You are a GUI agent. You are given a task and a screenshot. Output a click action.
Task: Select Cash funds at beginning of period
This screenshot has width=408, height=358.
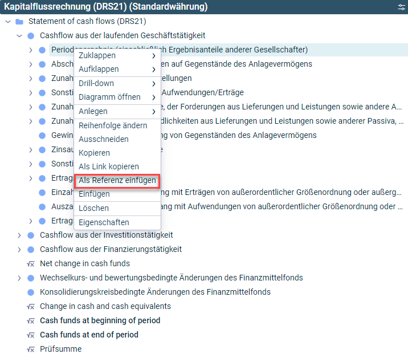100,320
